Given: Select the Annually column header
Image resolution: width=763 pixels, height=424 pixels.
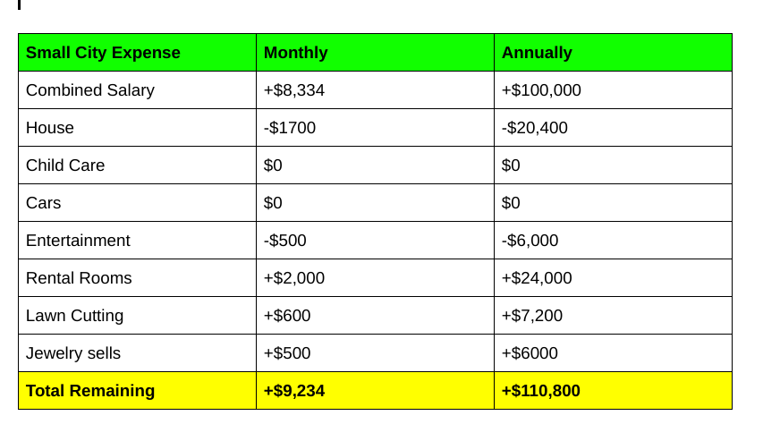Looking at the screenshot, I should click(x=537, y=53).
